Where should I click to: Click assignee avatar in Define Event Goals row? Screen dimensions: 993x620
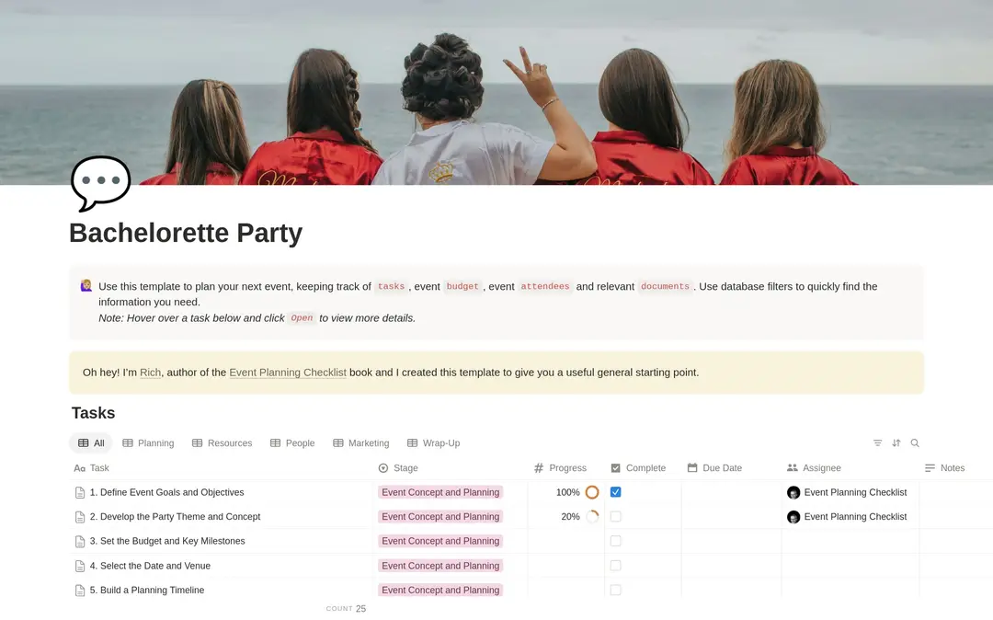click(793, 493)
